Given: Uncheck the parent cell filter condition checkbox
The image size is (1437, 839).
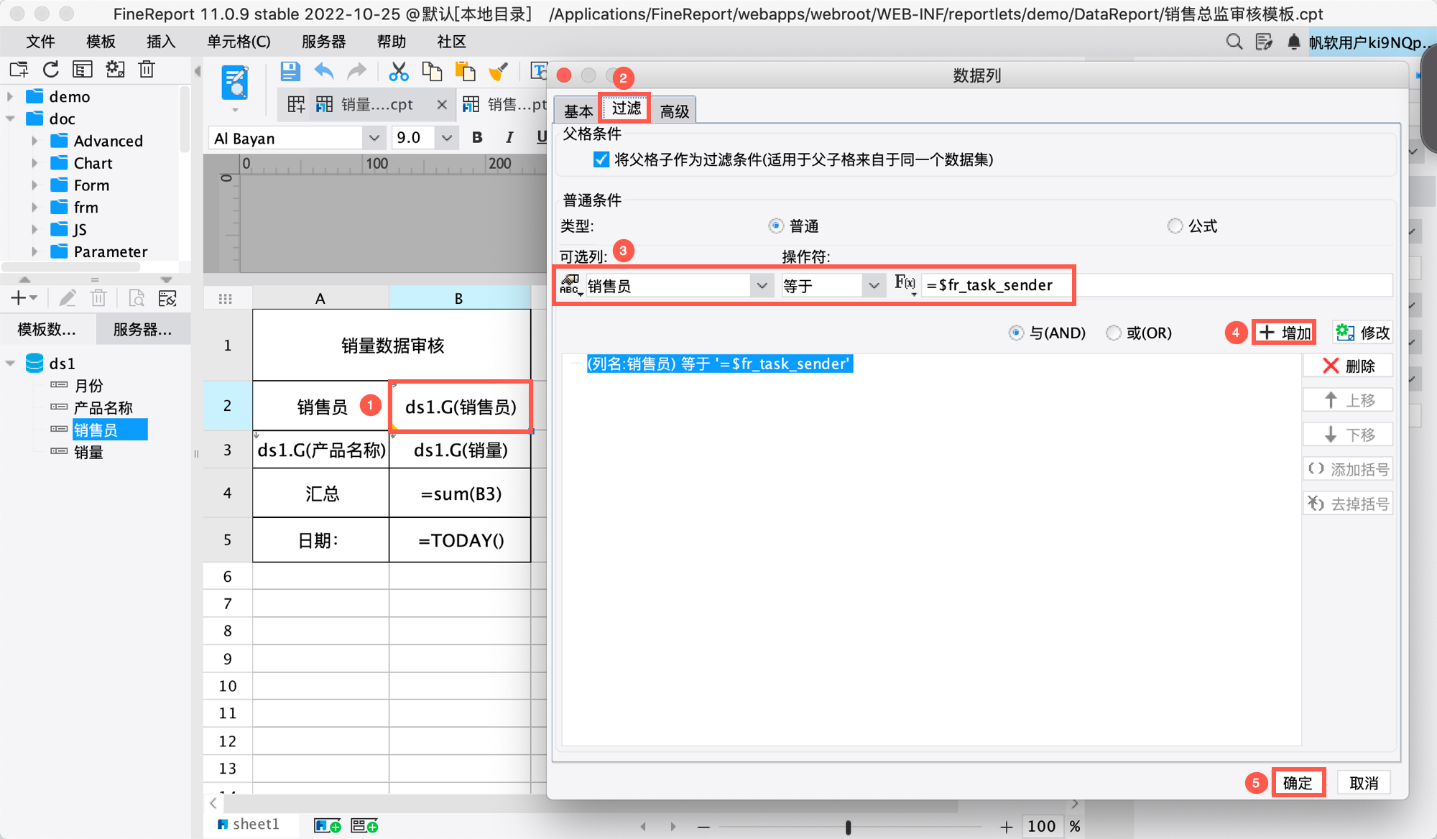Looking at the screenshot, I should [x=601, y=159].
